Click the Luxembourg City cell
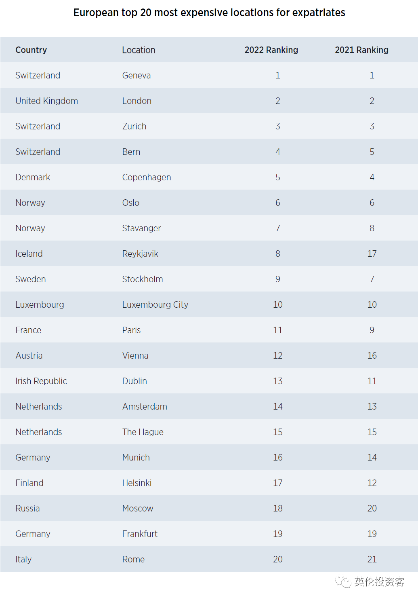The height and width of the screenshot is (600, 418). click(155, 305)
